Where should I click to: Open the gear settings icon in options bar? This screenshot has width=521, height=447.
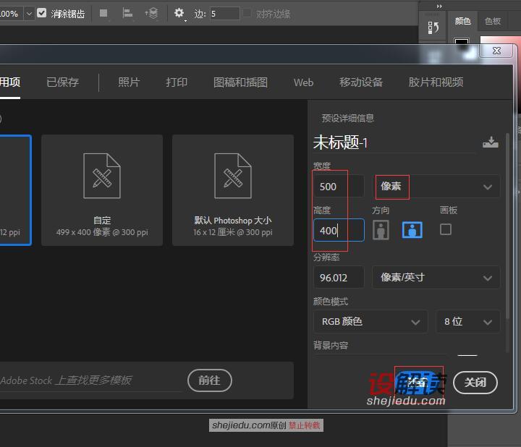pyautogui.click(x=179, y=13)
